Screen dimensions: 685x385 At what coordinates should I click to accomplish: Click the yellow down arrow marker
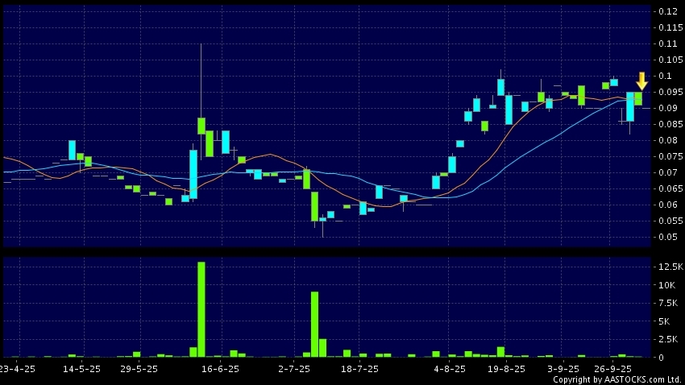pos(641,81)
